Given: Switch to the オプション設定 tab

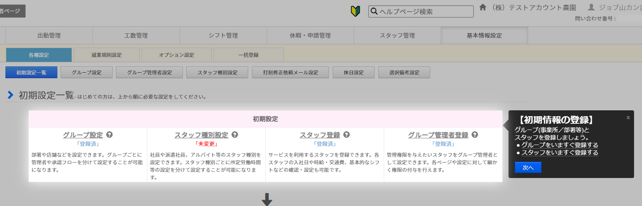Looking at the screenshot, I should (177, 55).
